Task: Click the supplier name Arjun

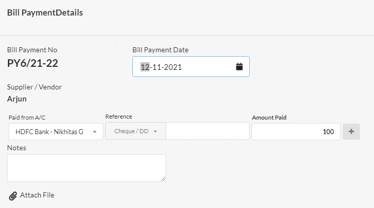Action: [x=17, y=99]
